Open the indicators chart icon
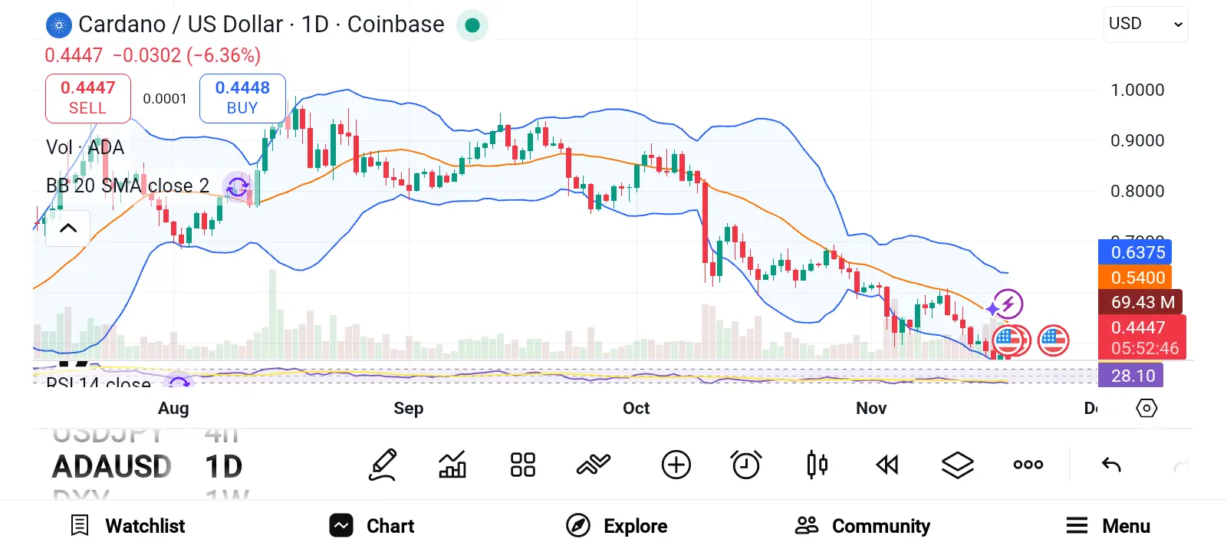This screenshot has height=552, width=1227. [452, 465]
